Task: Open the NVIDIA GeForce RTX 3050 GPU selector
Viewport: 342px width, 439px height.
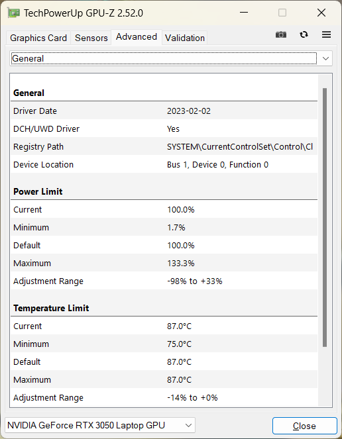Action: pos(100,425)
